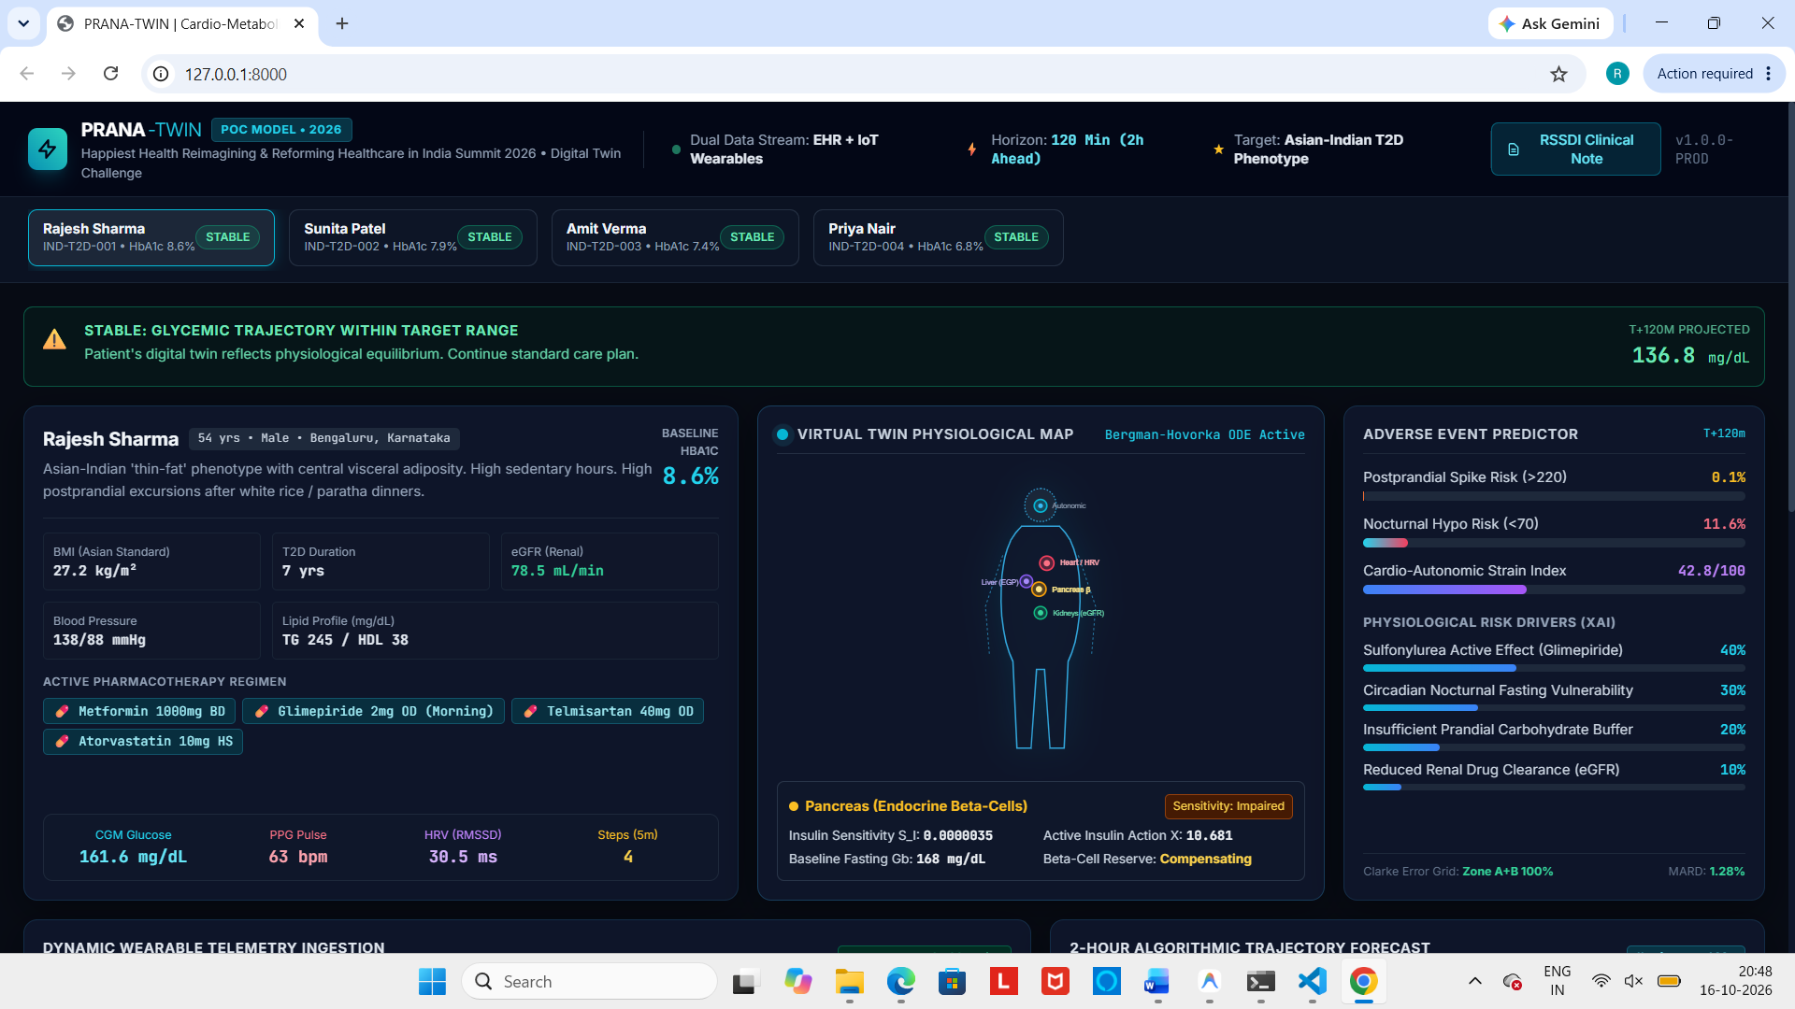Show hidden system tray icons
The height and width of the screenshot is (1009, 1795).
[x=1474, y=981]
